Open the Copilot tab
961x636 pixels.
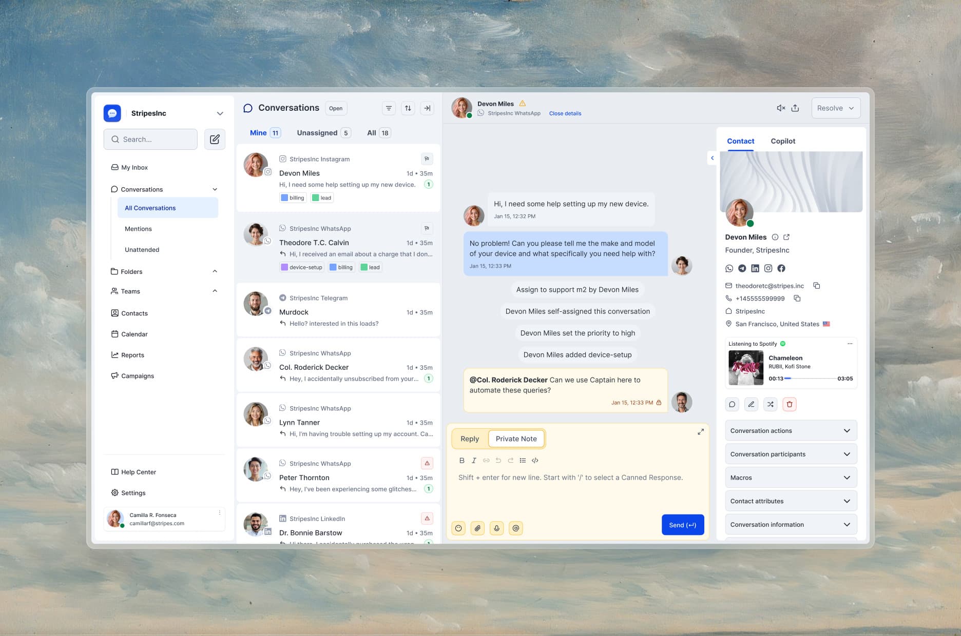click(x=783, y=141)
